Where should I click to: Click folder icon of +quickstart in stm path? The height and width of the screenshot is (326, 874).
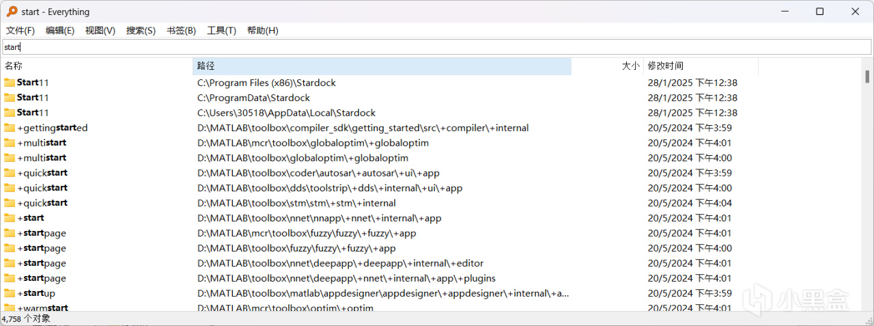coord(10,203)
